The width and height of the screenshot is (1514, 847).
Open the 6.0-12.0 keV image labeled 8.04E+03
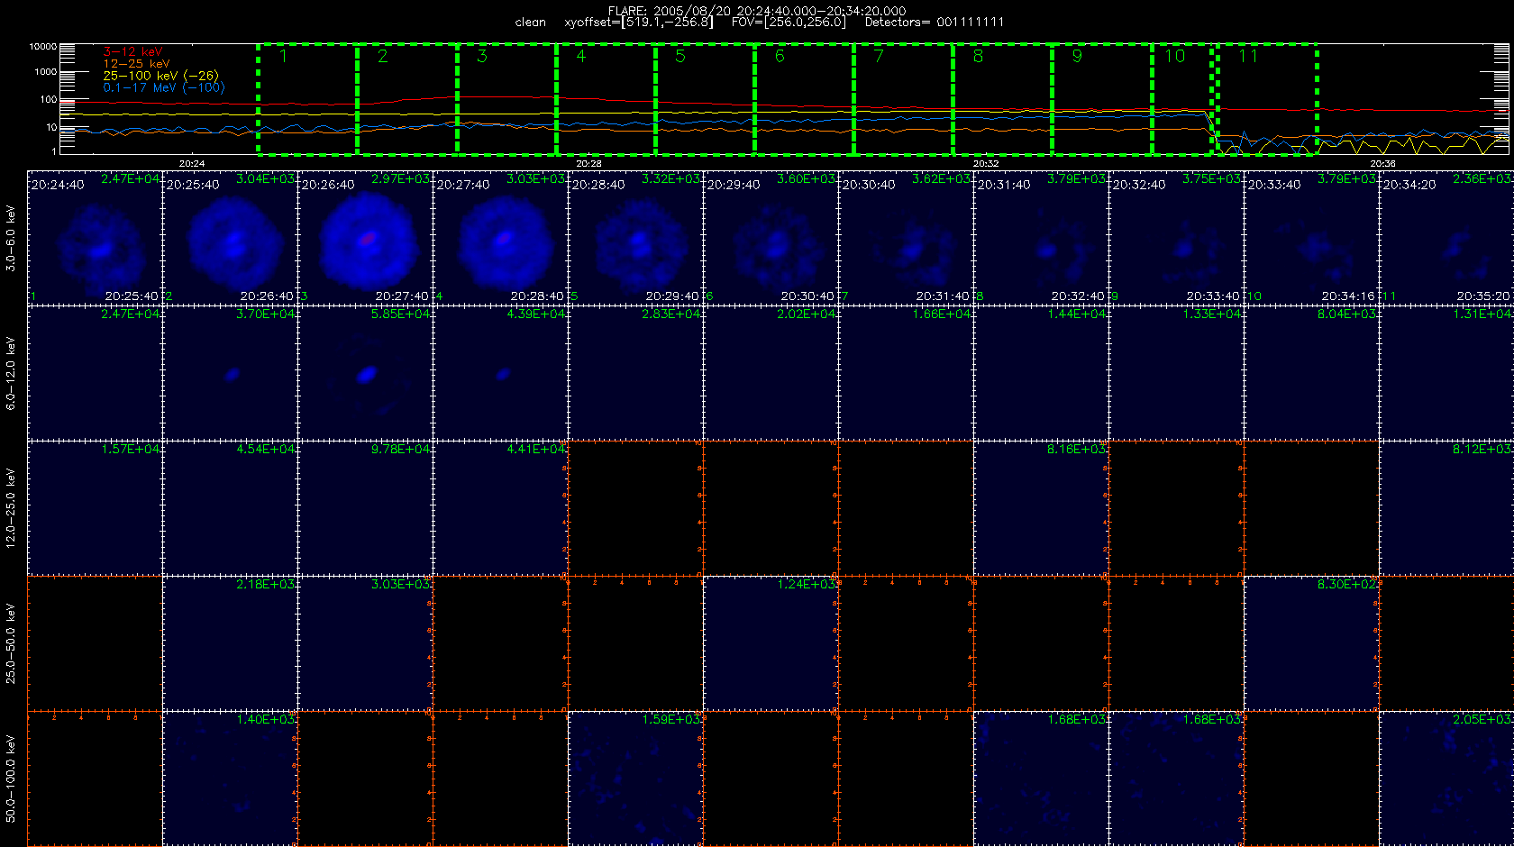(1312, 373)
